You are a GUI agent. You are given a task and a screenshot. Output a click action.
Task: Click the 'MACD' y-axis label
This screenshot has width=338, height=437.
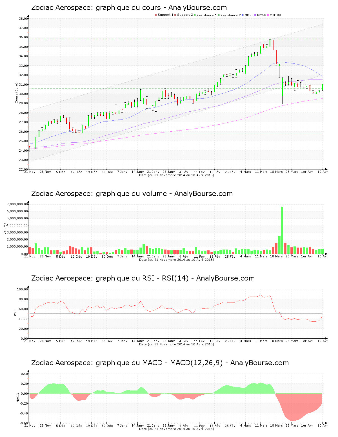(x=18, y=398)
